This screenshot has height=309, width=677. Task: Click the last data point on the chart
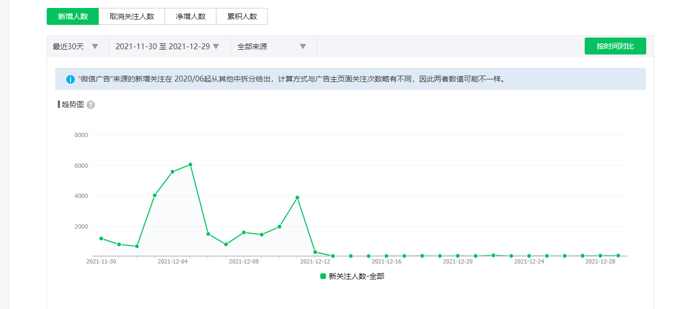(618, 256)
